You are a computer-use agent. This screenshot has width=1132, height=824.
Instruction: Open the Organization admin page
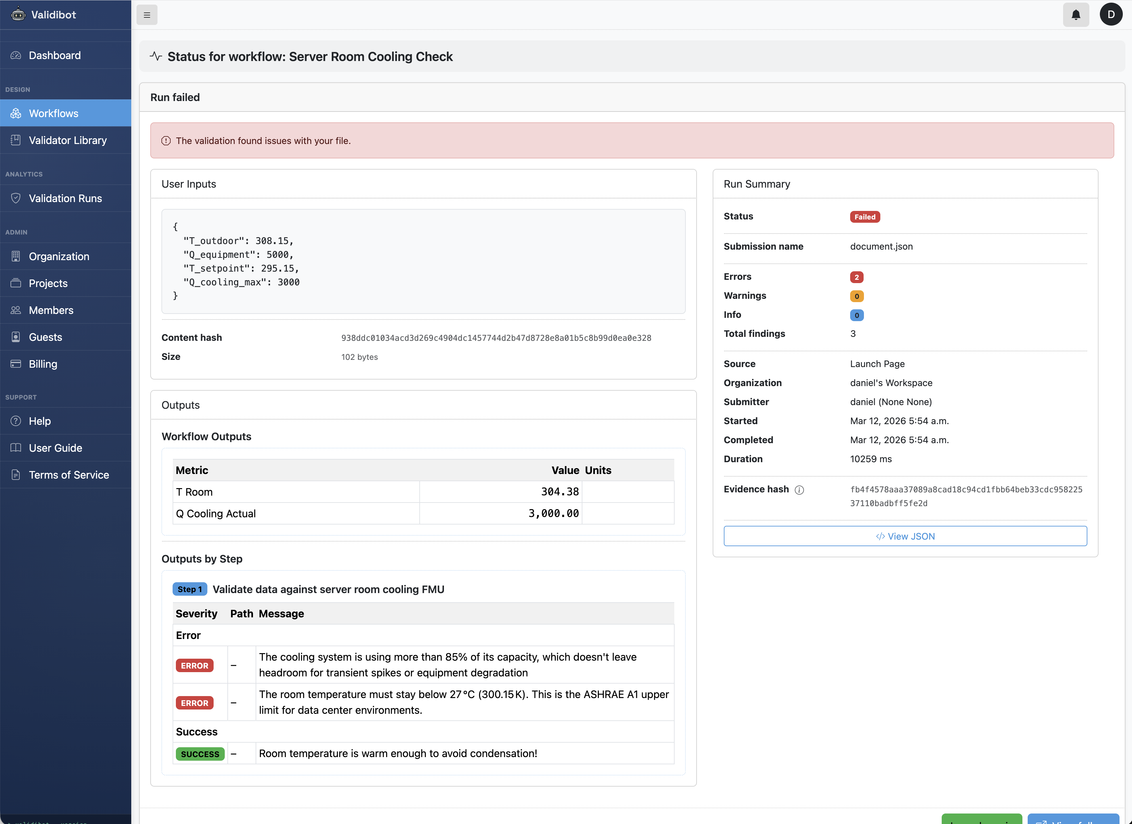click(59, 256)
